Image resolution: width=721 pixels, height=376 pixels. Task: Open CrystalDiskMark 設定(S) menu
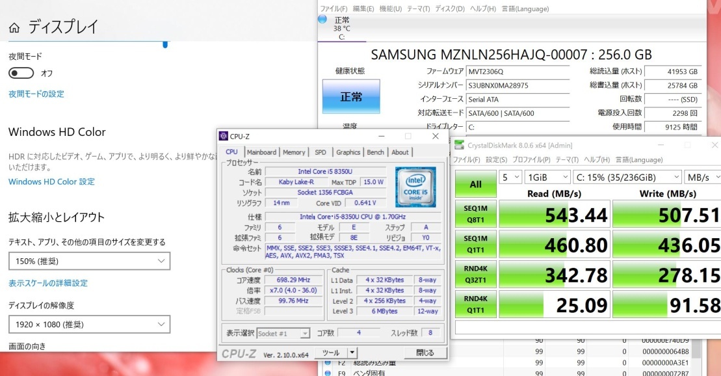click(x=497, y=159)
